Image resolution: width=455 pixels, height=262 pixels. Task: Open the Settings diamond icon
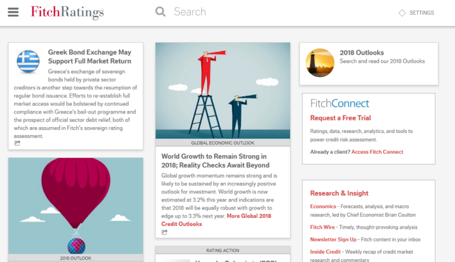pyautogui.click(x=402, y=13)
